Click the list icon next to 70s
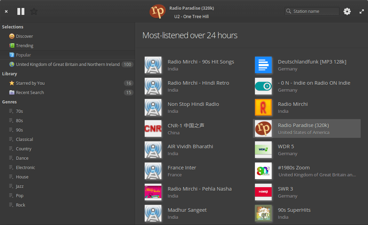 [11, 111]
